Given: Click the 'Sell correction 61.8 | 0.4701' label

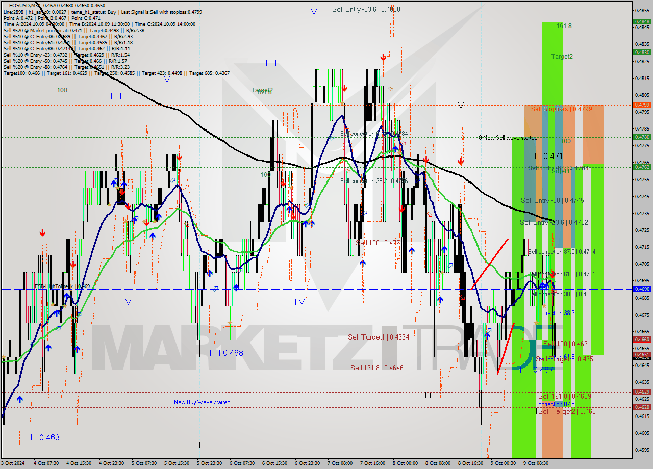Looking at the screenshot, I should tap(562, 274).
